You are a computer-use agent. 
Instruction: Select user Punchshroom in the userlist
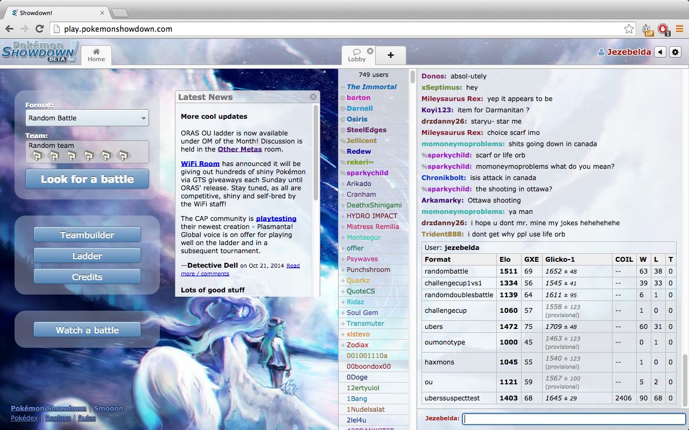[x=374, y=269]
